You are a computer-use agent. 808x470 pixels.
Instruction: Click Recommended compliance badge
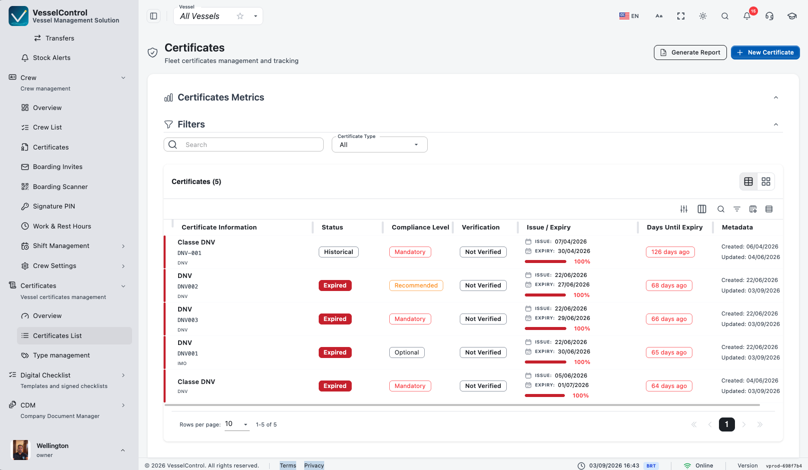(x=416, y=285)
